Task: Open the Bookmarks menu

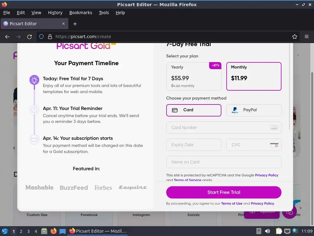Action: (81, 13)
